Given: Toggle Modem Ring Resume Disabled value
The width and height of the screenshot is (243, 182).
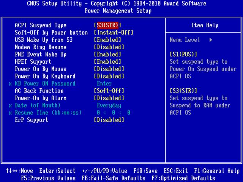Looking at the screenshot, I should [109, 47].
